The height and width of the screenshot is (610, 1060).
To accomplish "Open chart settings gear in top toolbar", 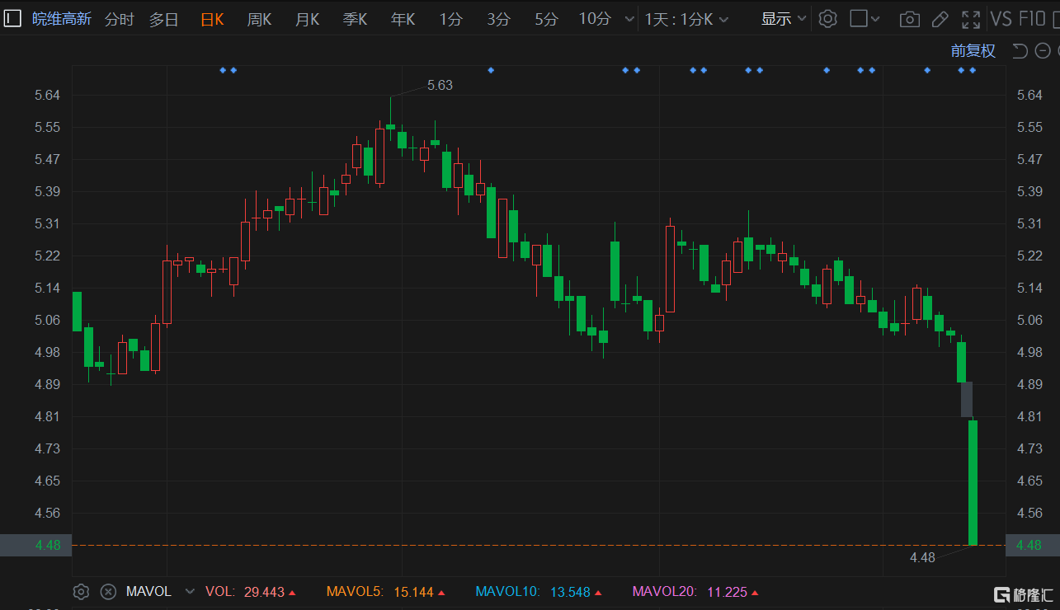I will click(828, 19).
